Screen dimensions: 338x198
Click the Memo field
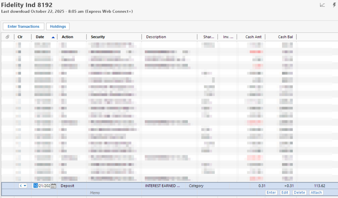(x=95, y=193)
